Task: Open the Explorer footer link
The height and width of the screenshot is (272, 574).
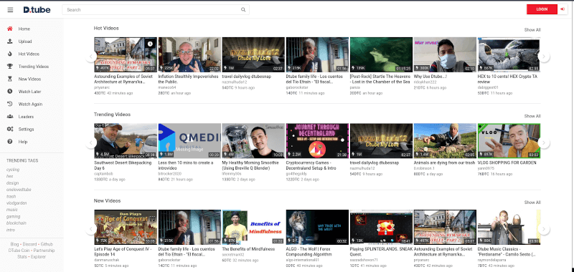Action: pyautogui.click(x=39, y=257)
